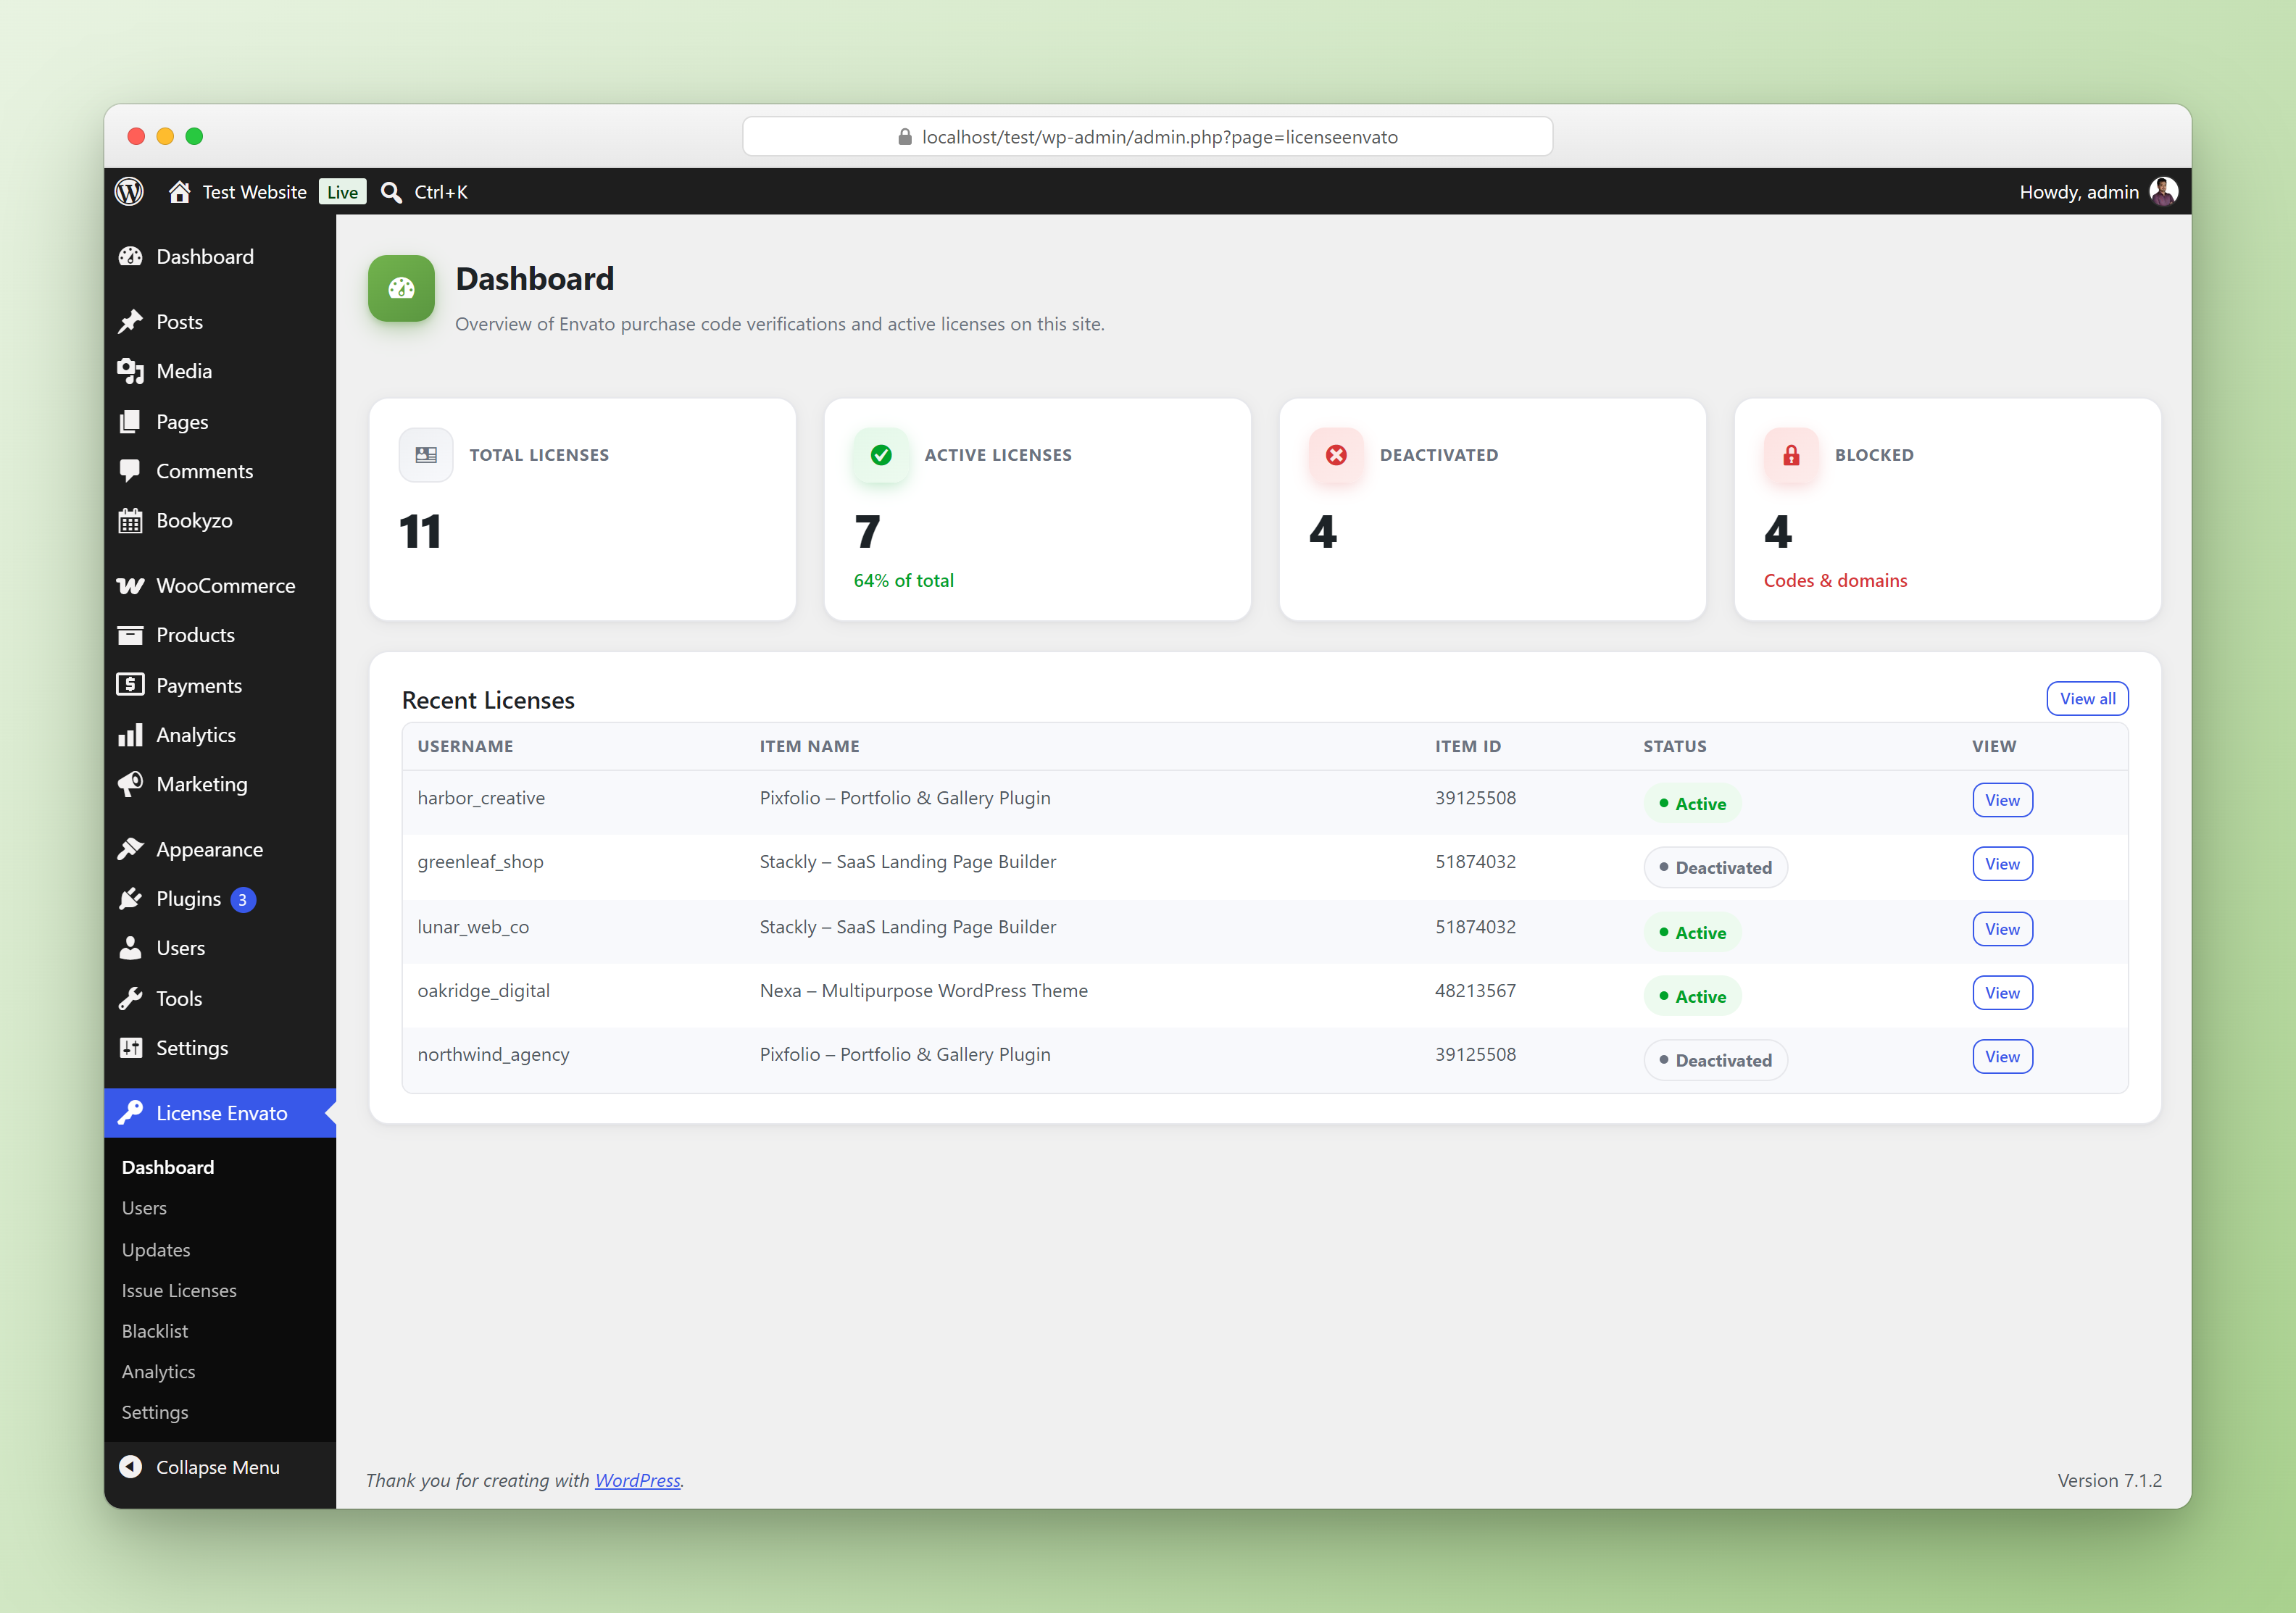View the northwind_agency license
This screenshot has width=2296, height=1613.
pos(2002,1057)
